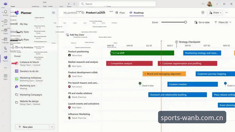Select PR and media relations row title
The height and width of the screenshot is (132, 235).
80,93
